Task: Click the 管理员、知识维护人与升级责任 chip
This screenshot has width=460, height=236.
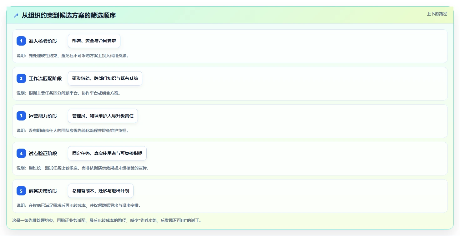Action: click(x=103, y=116)
